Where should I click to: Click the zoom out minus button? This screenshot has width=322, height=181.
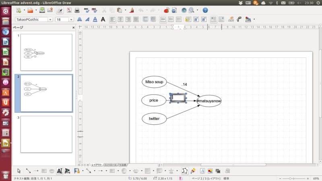click(x=280, y=179)
